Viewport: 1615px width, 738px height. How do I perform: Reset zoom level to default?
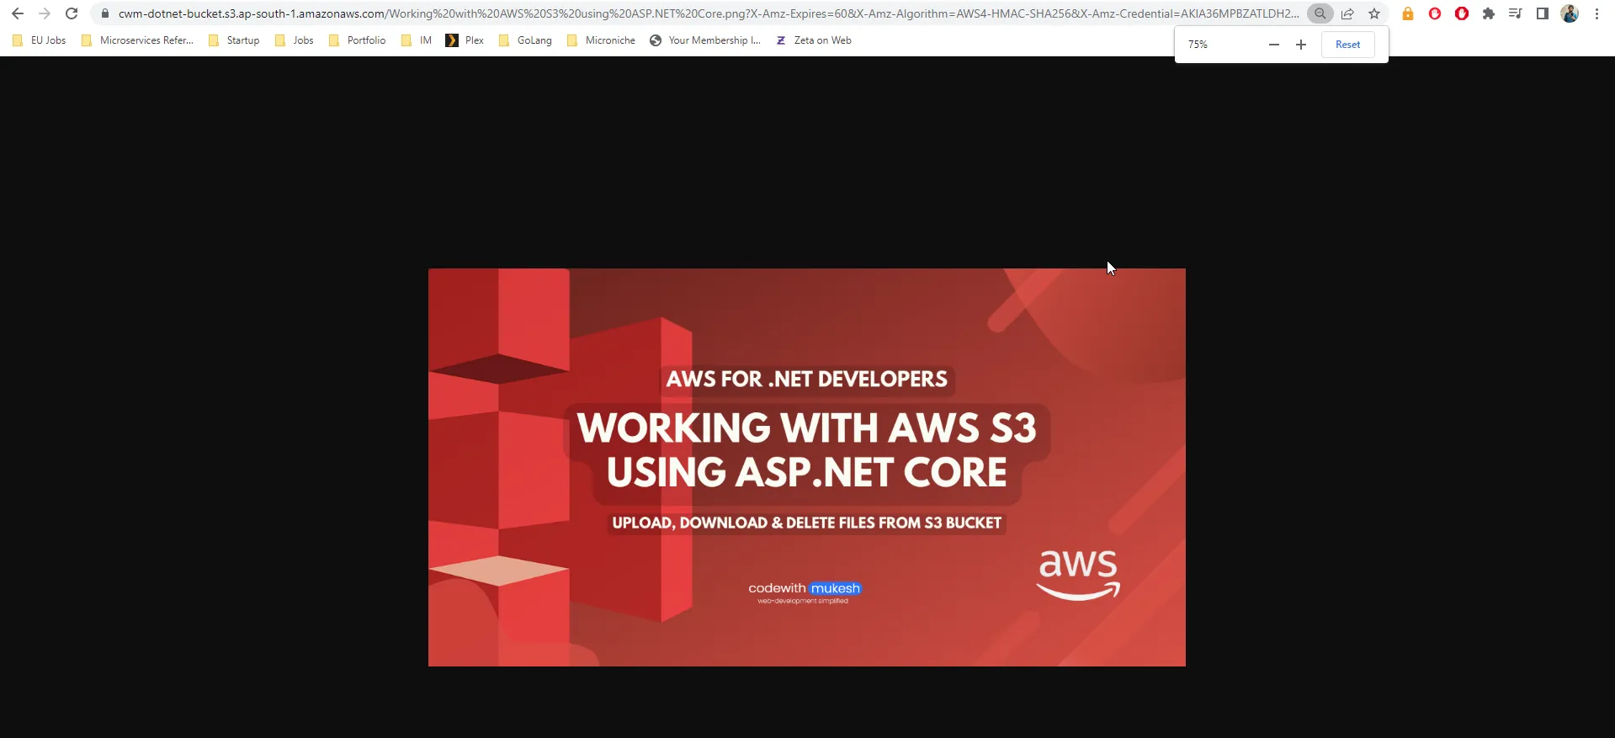1347,45
